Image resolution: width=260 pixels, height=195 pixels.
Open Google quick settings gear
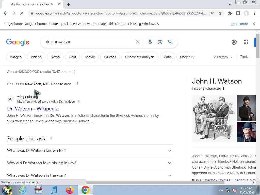pos(234,42)
